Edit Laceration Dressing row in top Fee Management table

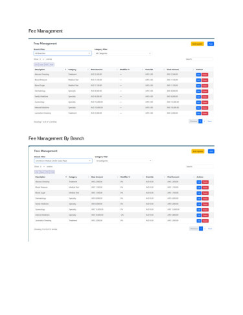click(x=198, y=114)
